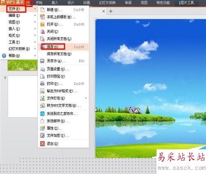Click the Print printer icon
Screen dimensions: 206x174
(42, 84)
